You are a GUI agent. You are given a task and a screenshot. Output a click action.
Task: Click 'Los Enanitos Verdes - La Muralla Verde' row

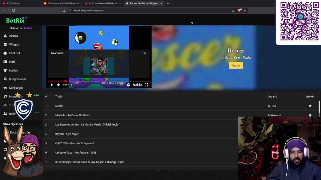[87, 124]
